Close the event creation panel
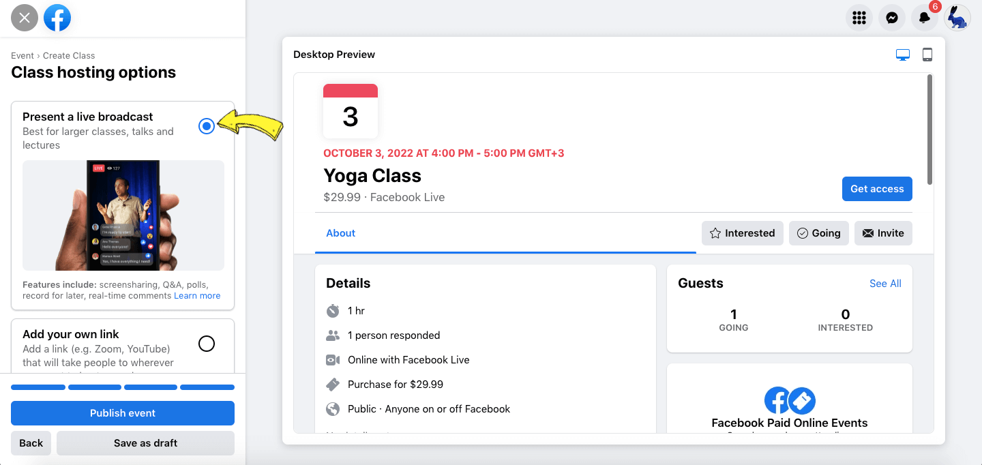 (x=25, y=18)
